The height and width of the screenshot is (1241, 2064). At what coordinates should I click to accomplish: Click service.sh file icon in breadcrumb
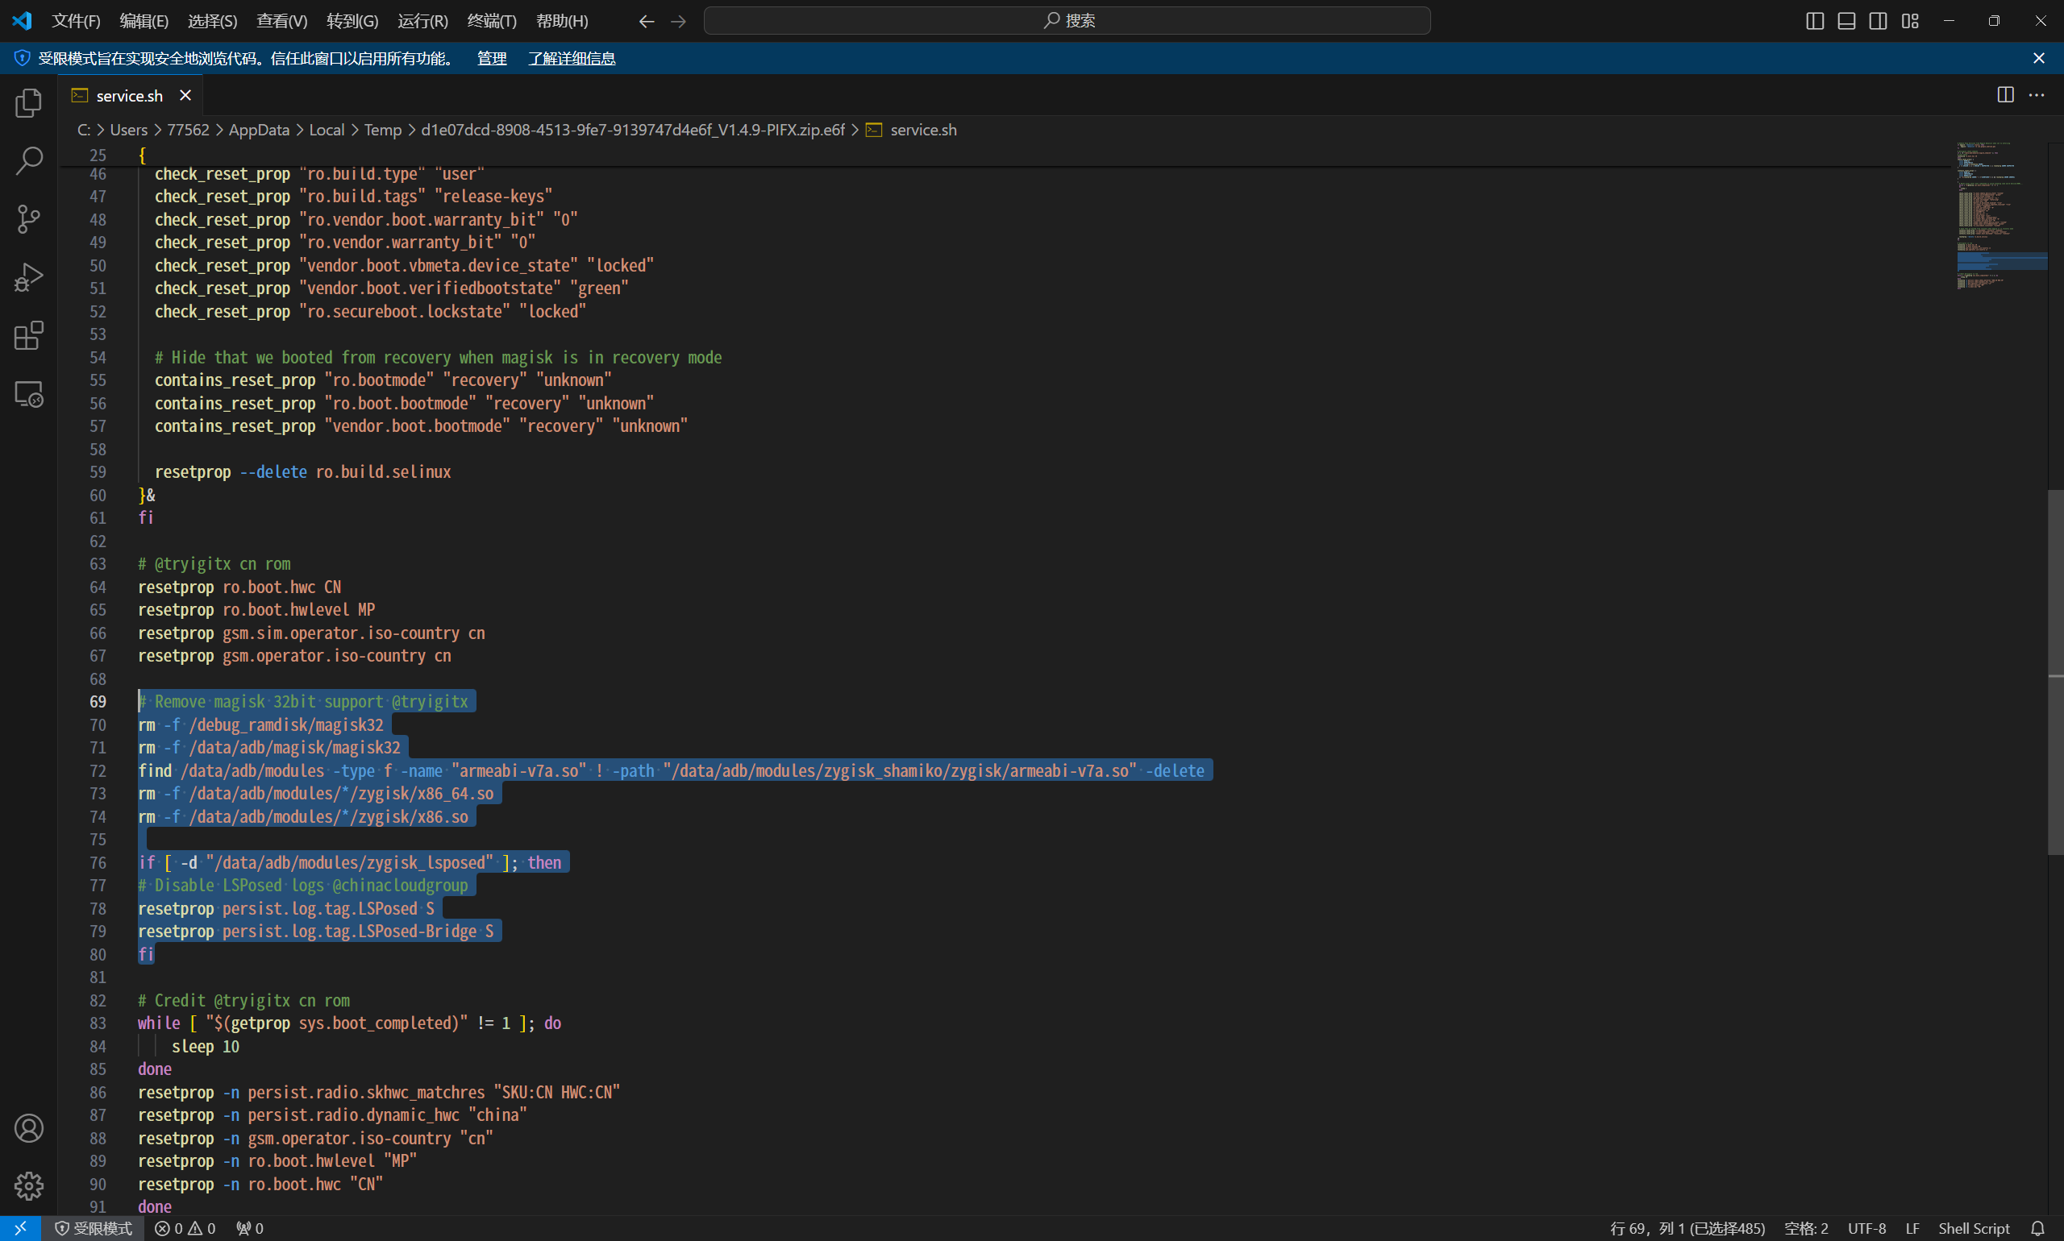click(x=874, y=130)
